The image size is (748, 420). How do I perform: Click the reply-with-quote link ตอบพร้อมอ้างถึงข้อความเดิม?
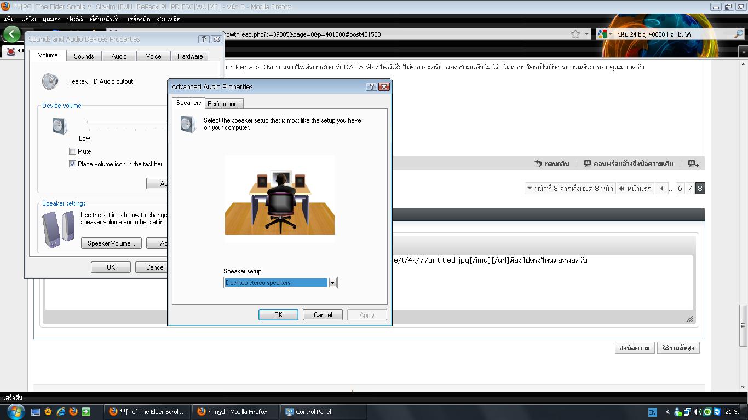pyautogui.click(x=629, y=164)
